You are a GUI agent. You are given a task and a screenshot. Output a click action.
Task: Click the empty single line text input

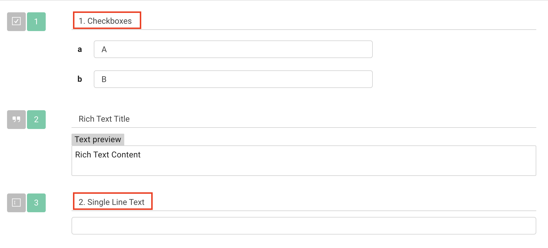(x=304, y=225)
